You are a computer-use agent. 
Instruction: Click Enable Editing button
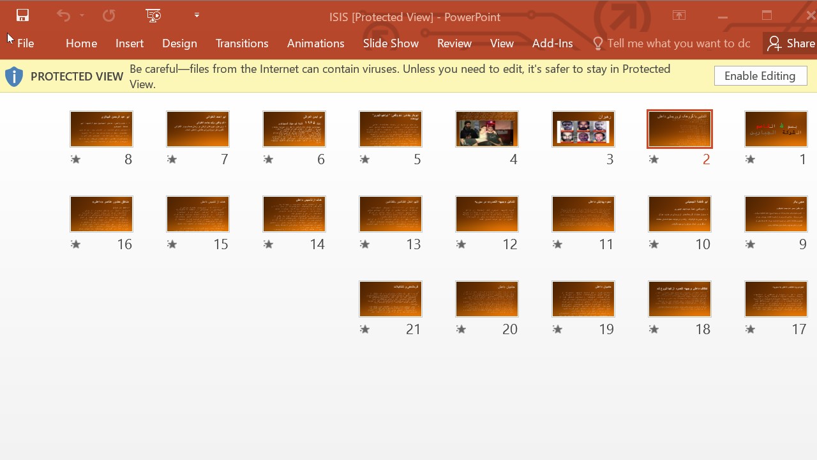(761, 76)
